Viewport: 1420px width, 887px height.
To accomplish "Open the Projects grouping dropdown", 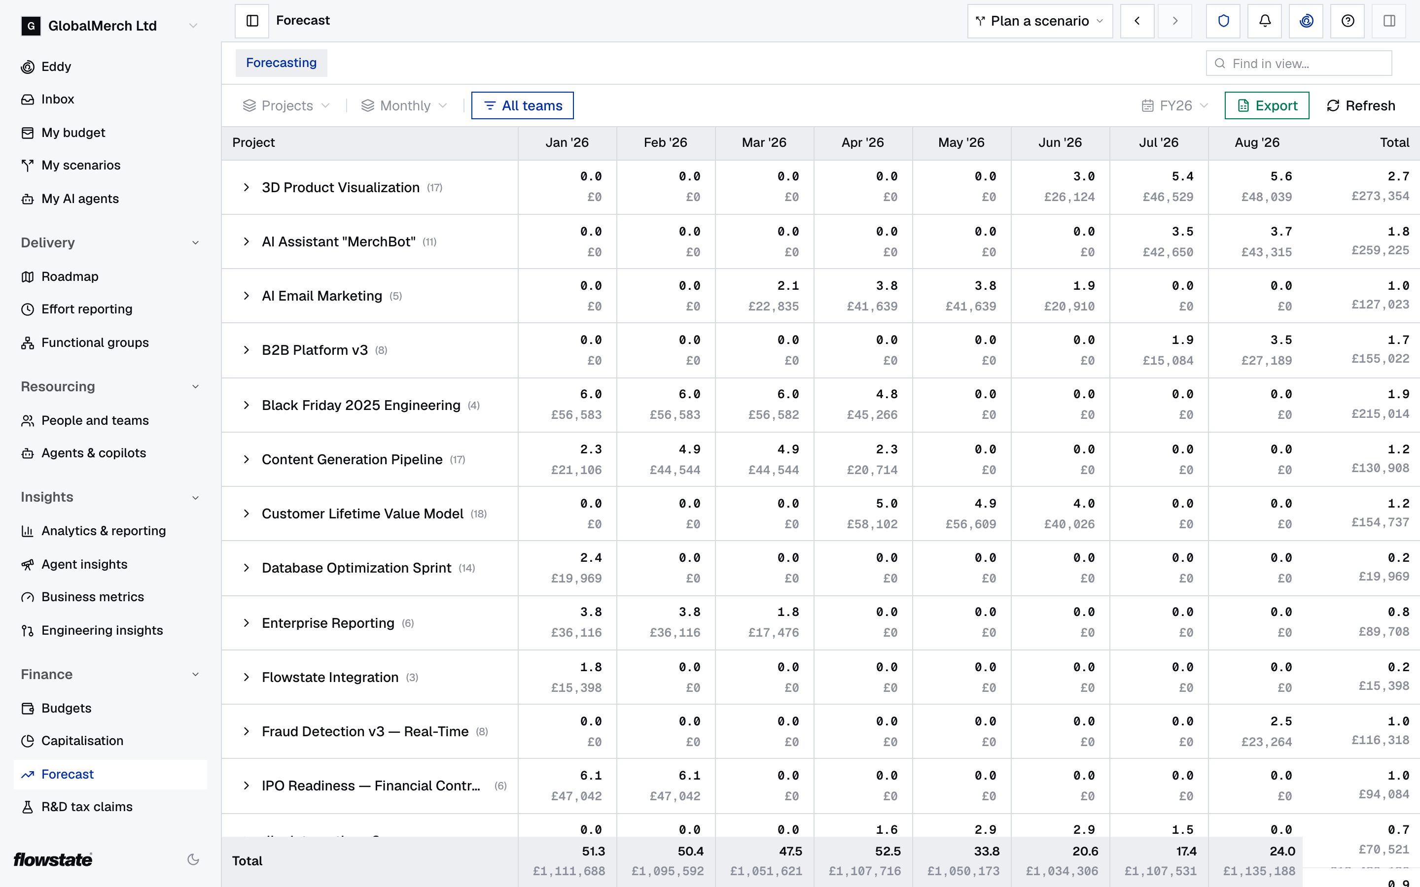I will pyautogui.click(x=286, y=105).
